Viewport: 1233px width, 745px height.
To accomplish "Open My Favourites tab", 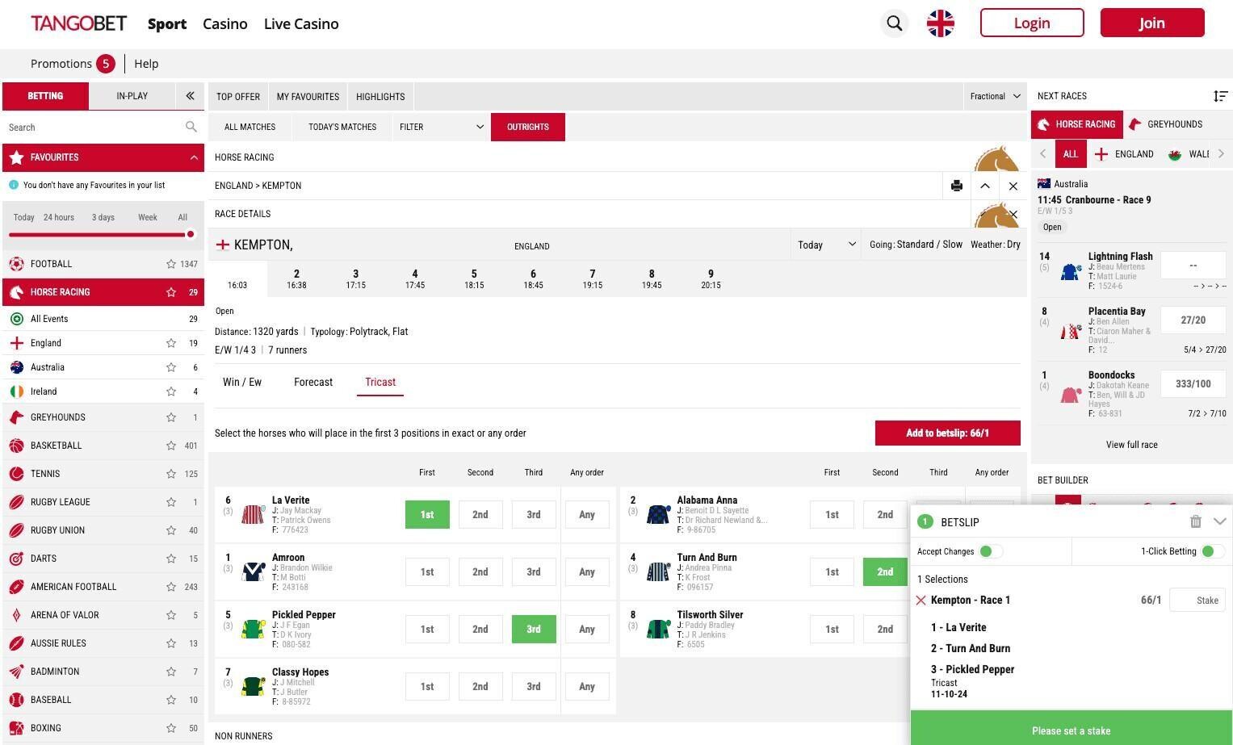I will [x=308, y=96].
